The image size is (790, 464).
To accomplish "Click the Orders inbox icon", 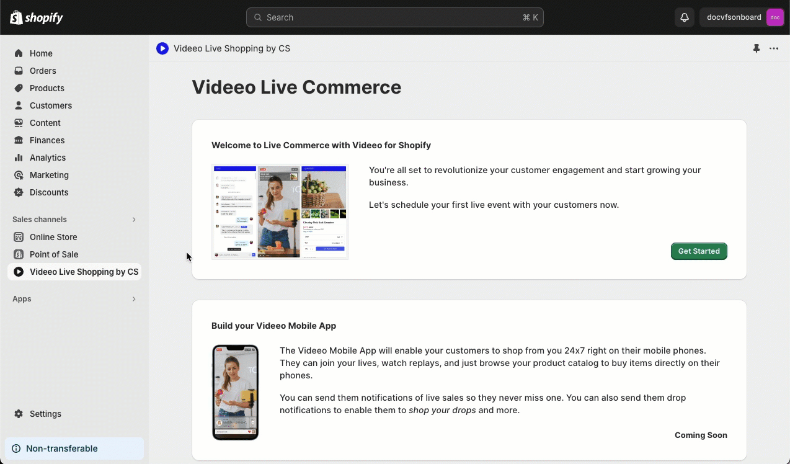I will point(19,71).
